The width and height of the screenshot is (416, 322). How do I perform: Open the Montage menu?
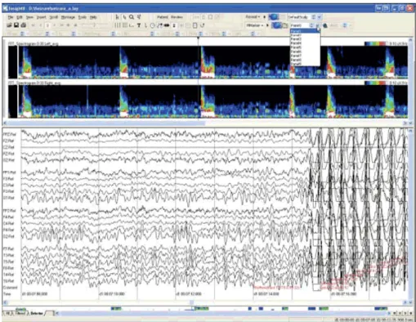coord(68,17)
